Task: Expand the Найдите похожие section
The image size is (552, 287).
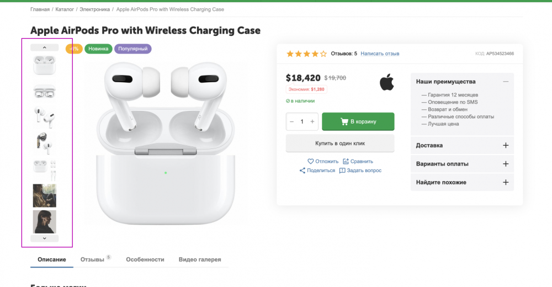Action: (505, 182)
